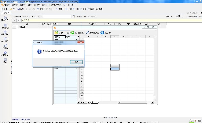Open the 文件 menu
The image size is (202, 123).
(7, 5)
